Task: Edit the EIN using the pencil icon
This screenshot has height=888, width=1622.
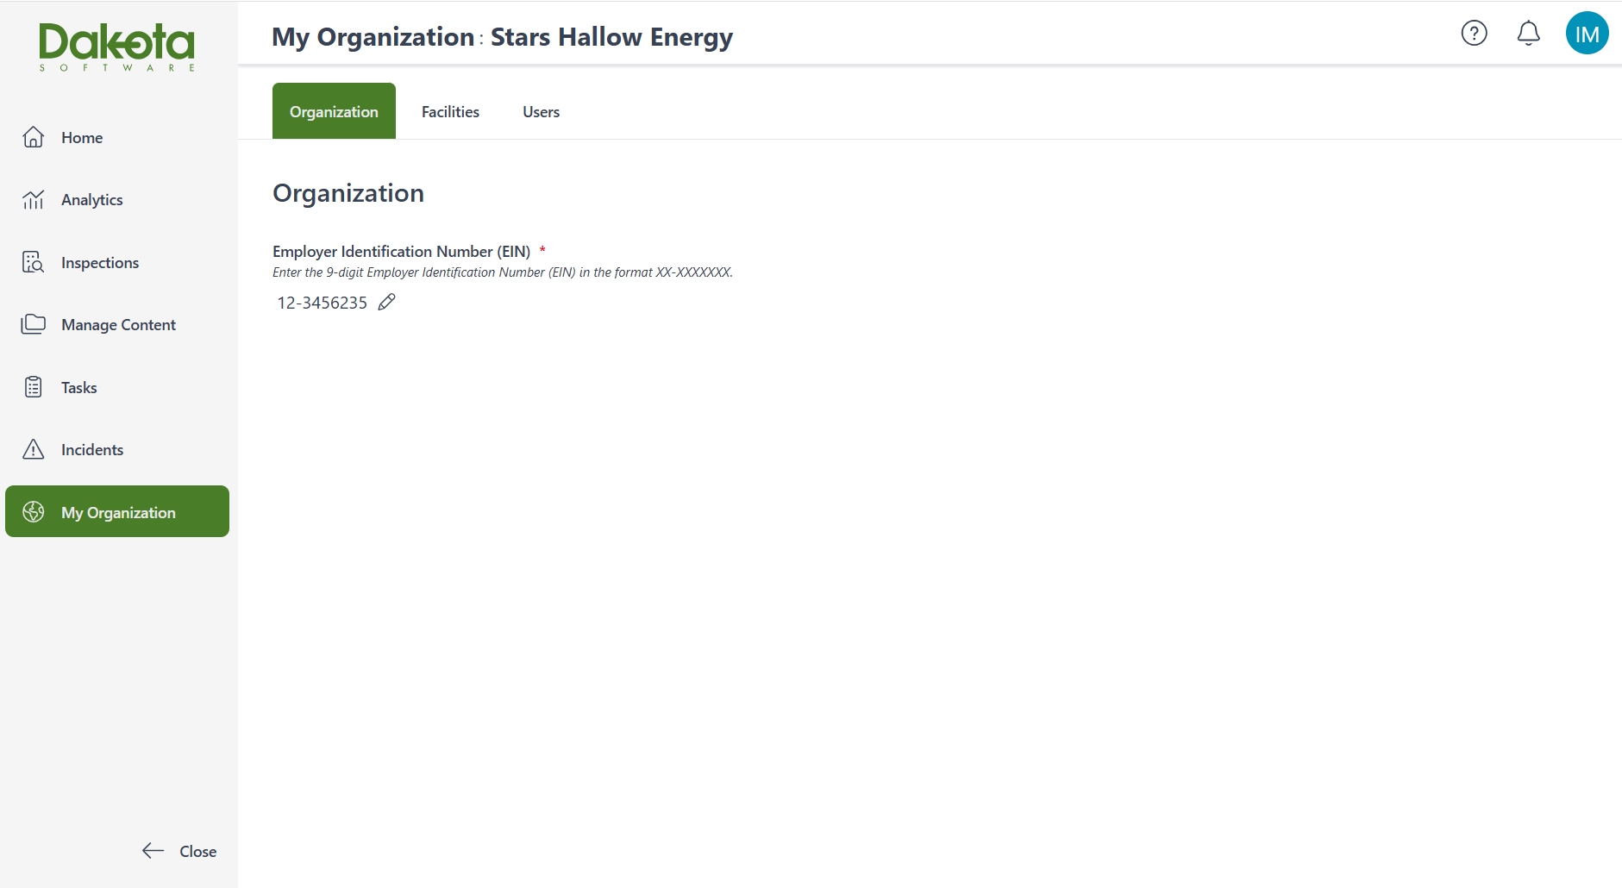Action: click(387, 302)
